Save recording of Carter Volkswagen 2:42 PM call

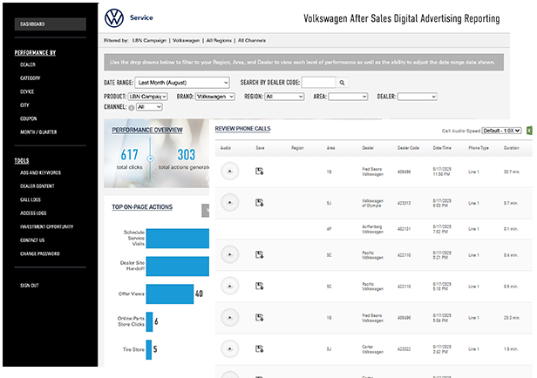coord(259,349)
